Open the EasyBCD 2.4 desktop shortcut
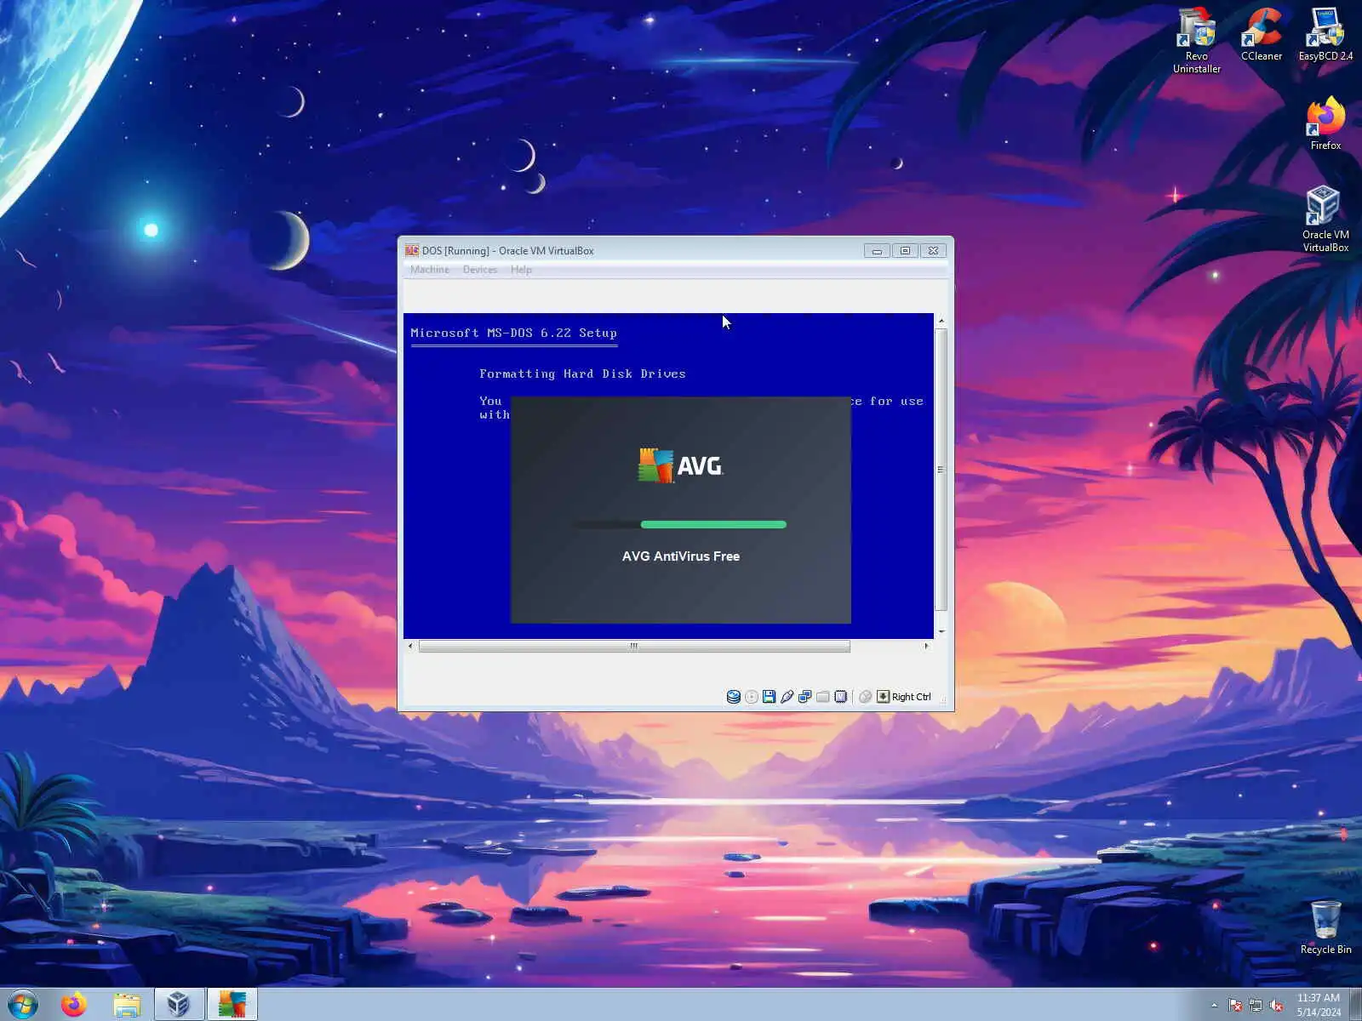This screenshot has width=1362, height=1021. pos(1325,34)
